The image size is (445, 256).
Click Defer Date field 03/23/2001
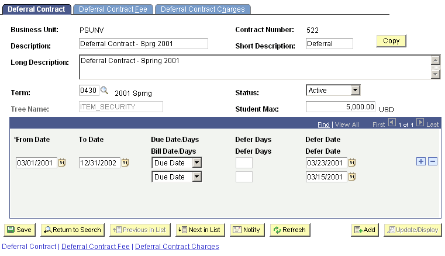[x=326, y=163]
